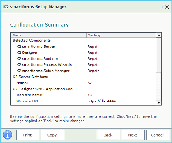Click the Print button
This screenshot has width=172, height=143.
point(28,135)
